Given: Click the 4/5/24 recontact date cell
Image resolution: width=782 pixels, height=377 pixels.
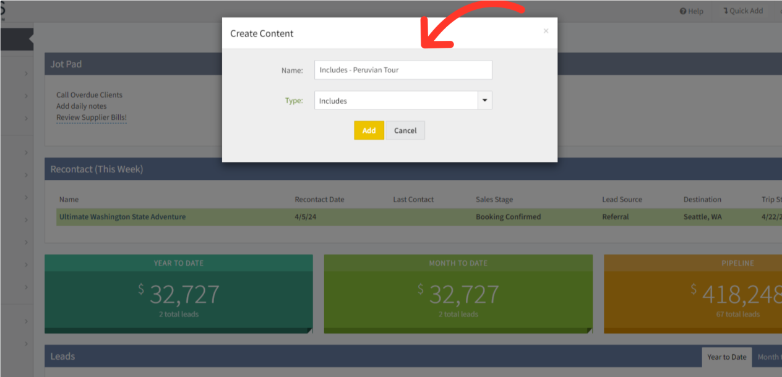Looking at the screenshot, I should pyautogui.click(x=306, y=217).
